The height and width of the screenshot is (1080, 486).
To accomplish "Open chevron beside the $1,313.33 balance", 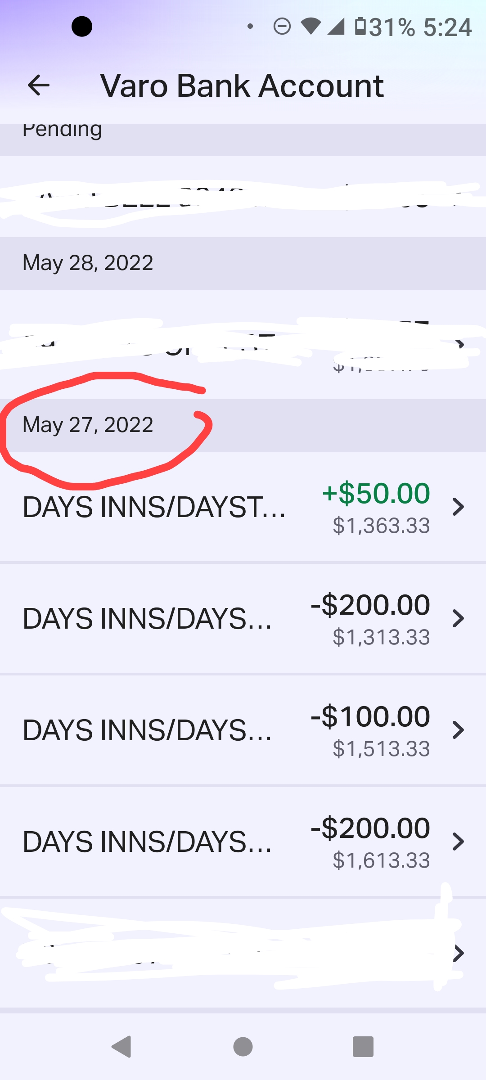I will pos(458,618).
